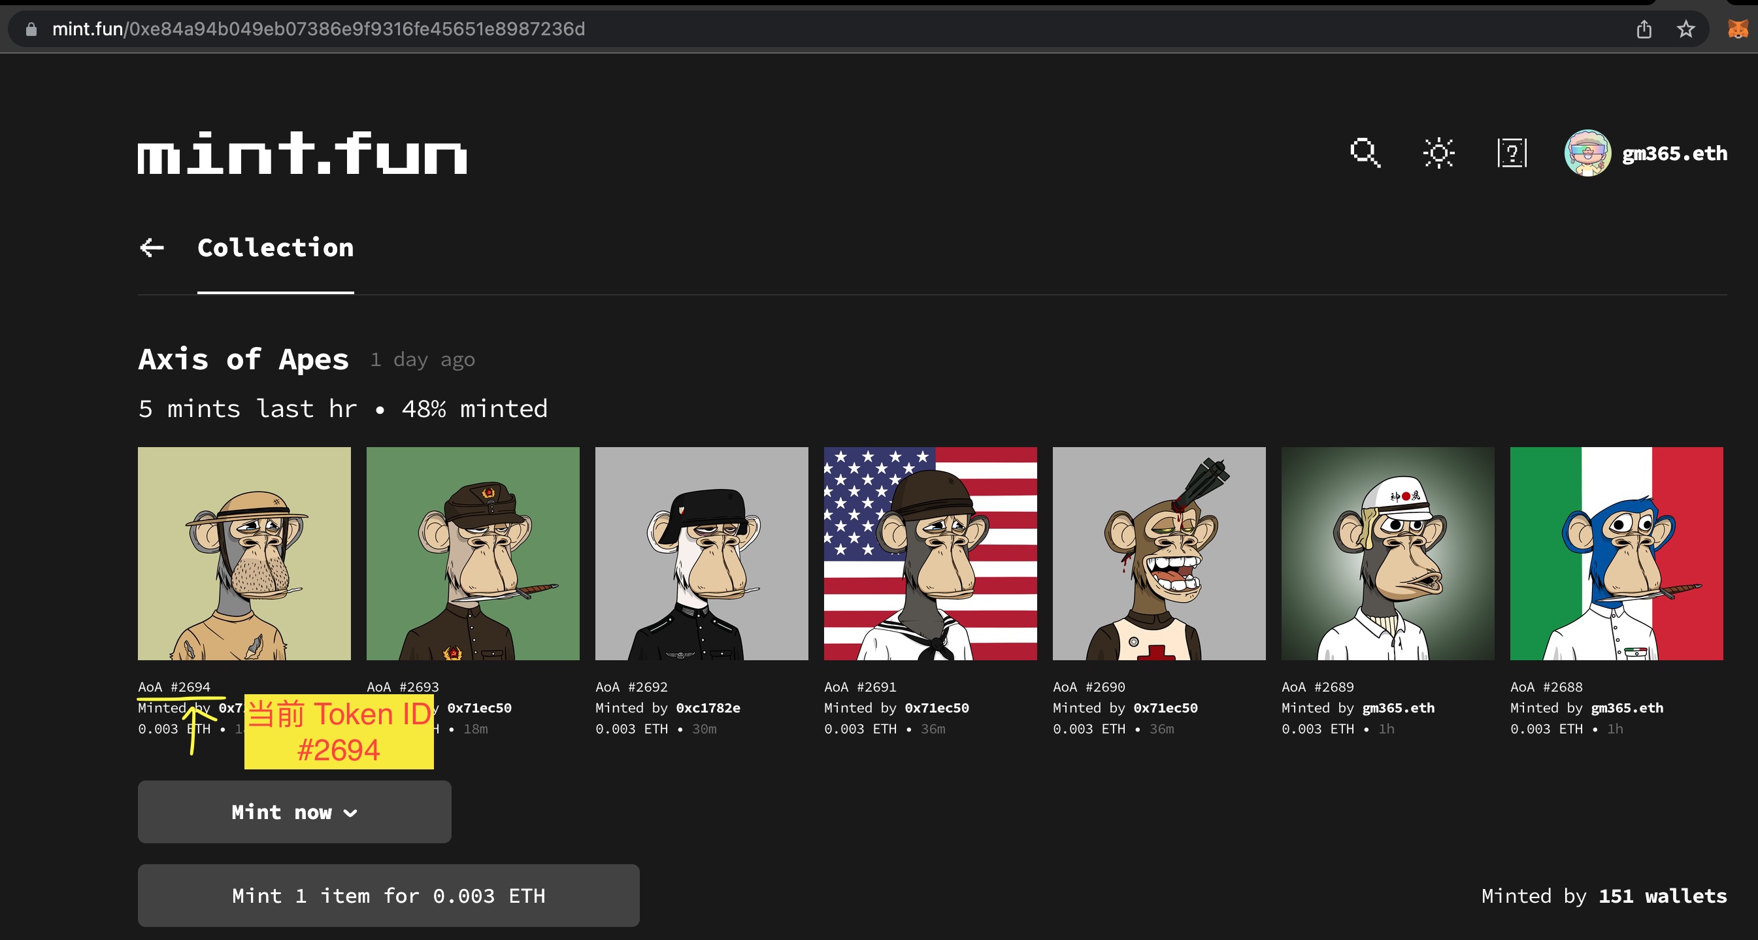Click the gm365.eth account name
Screen dimensions: 1758x940
click(x=1674, y=153)
